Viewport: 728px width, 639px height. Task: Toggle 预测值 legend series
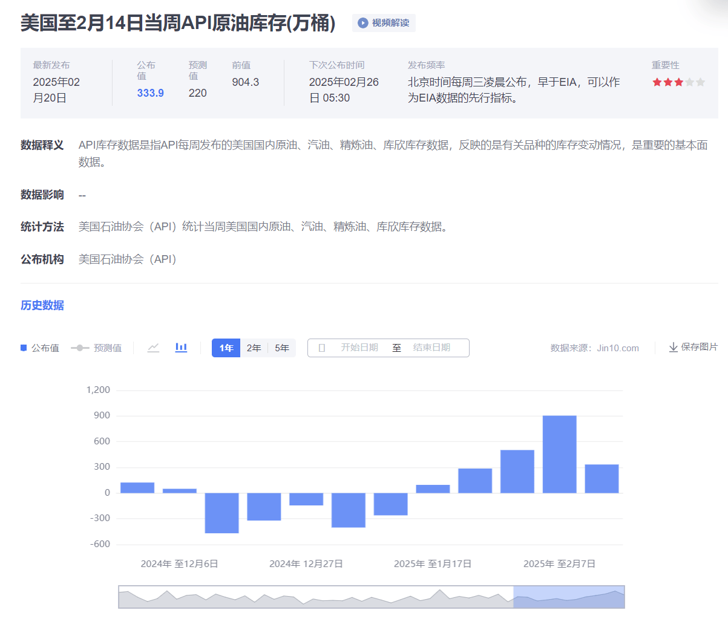(96, 348)
